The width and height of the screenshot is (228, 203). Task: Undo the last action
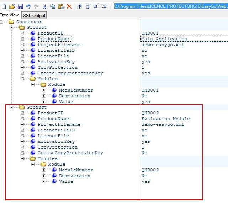[28, 6]
